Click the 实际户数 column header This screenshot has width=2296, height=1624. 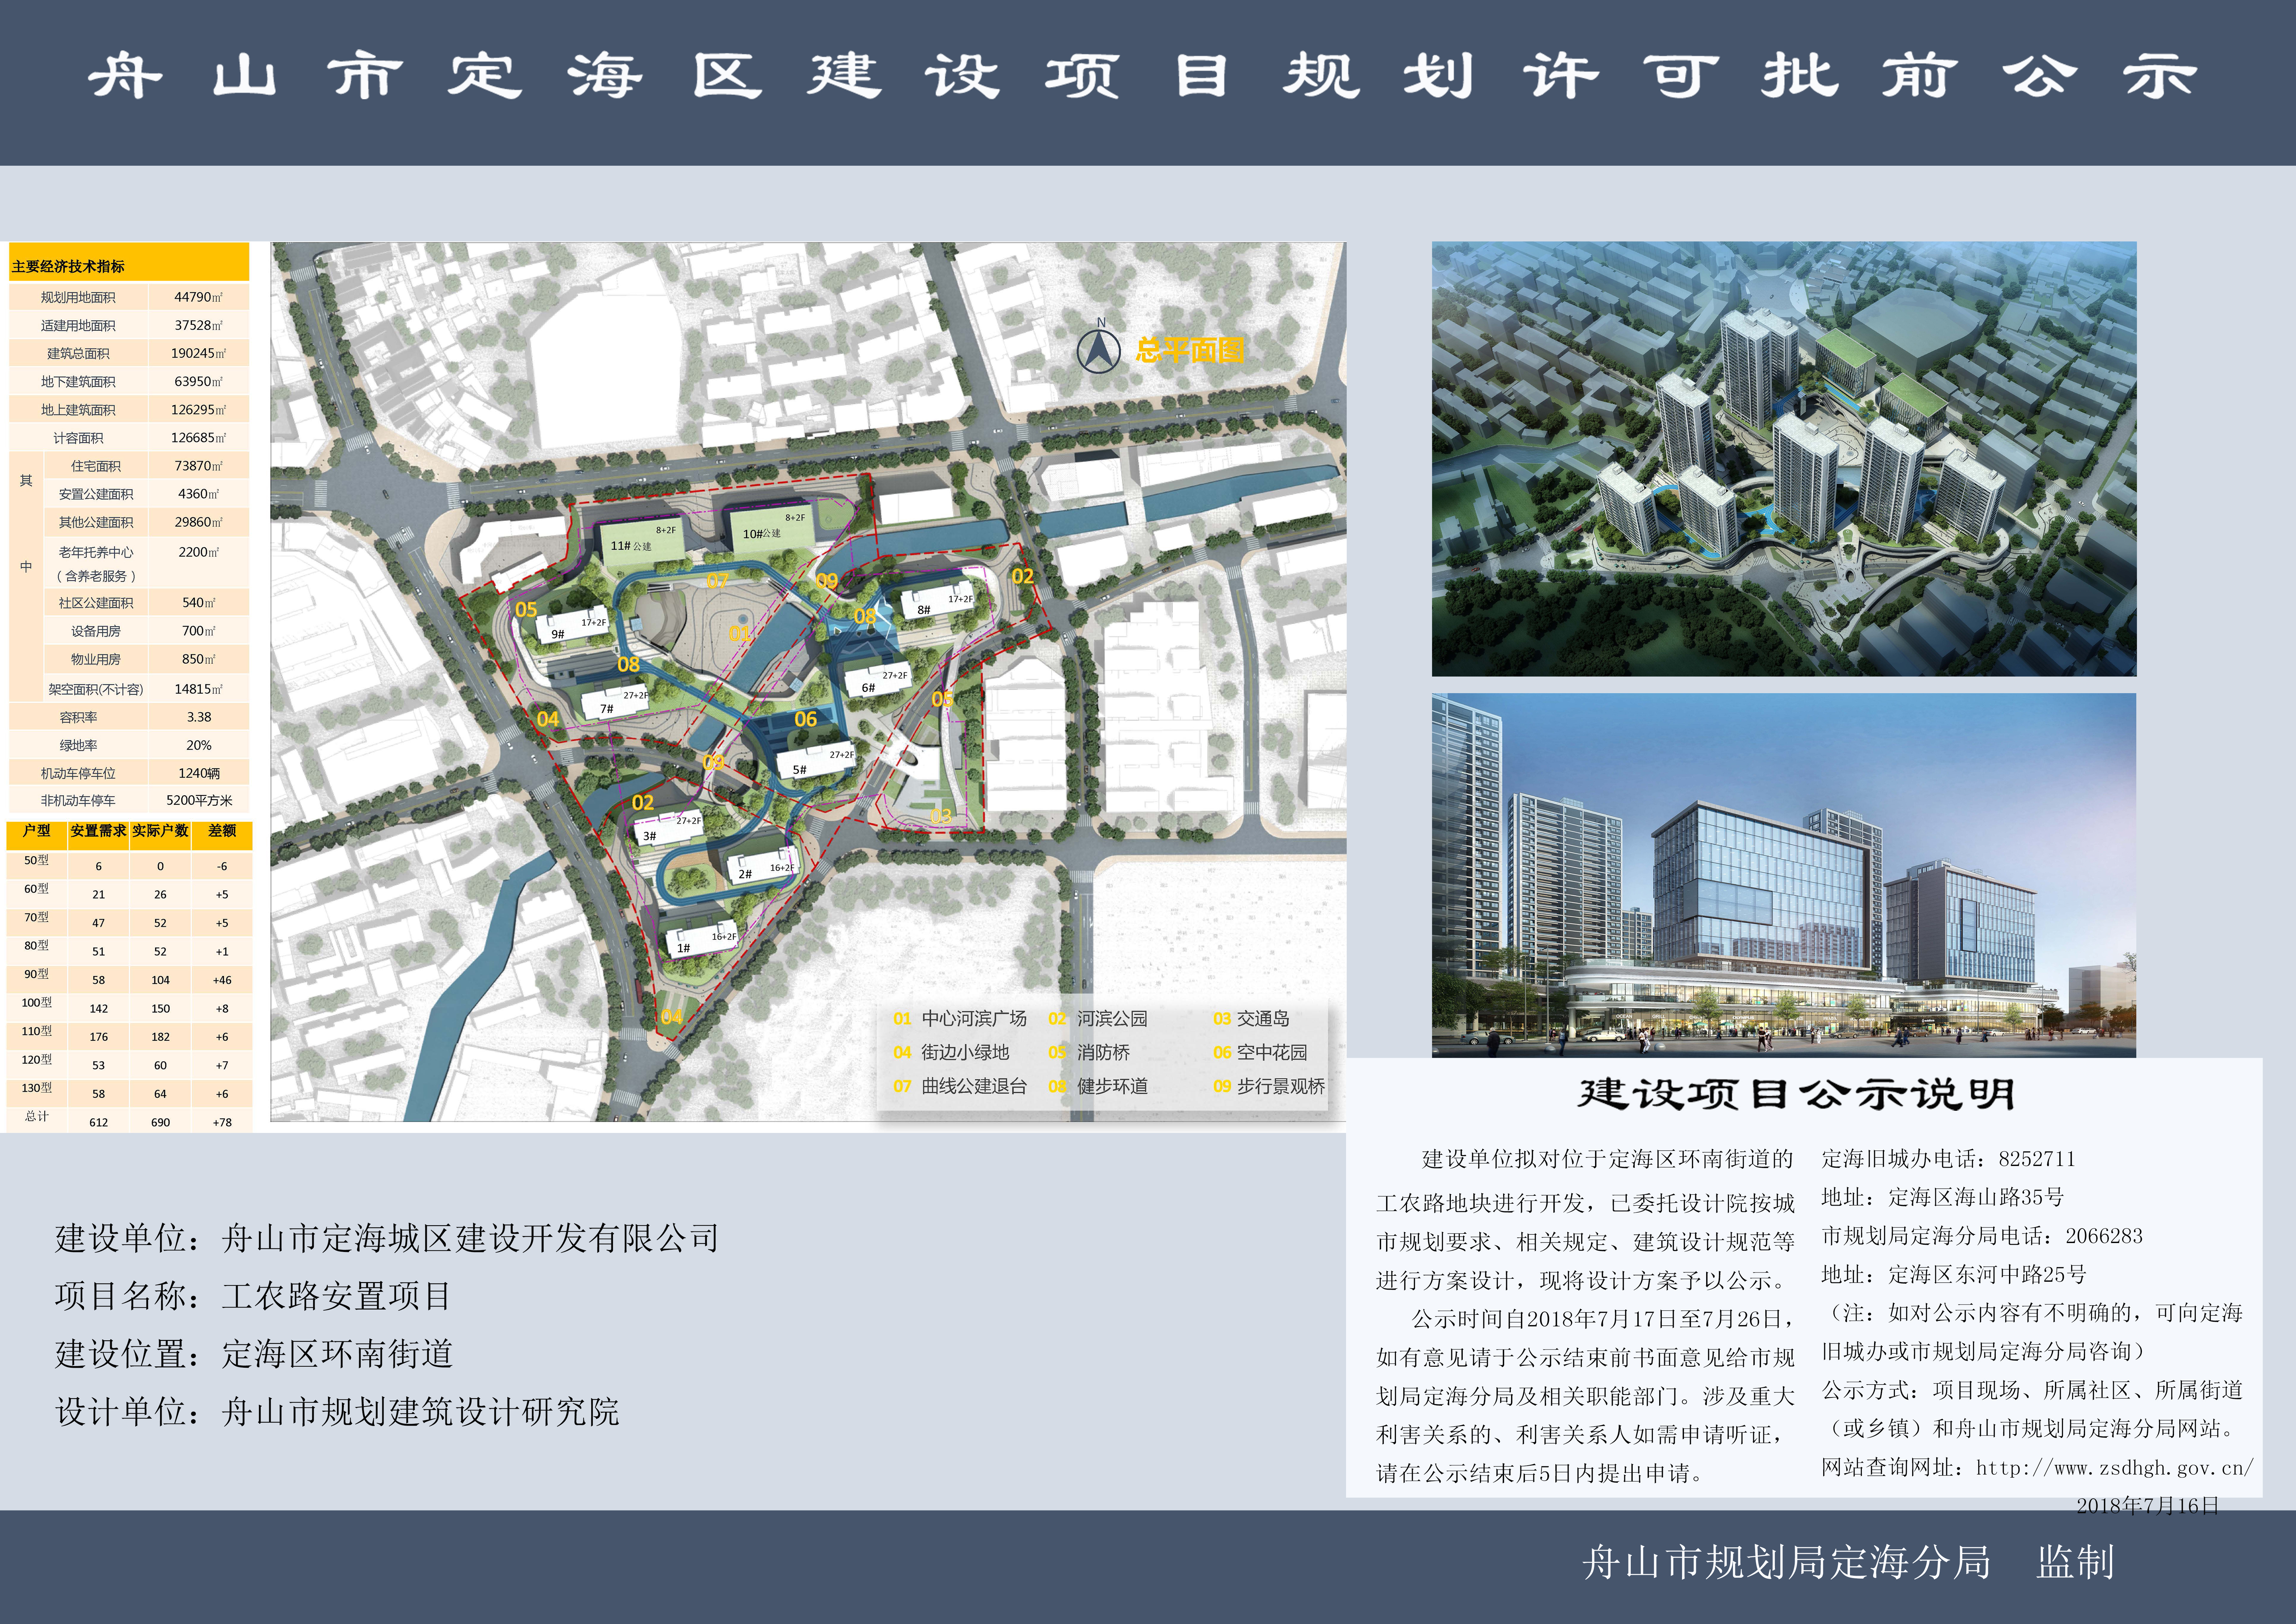(x=160, y=831)
